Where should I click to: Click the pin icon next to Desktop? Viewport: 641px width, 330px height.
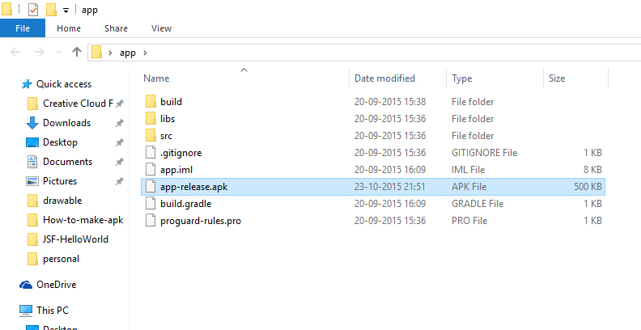point(119,142)
